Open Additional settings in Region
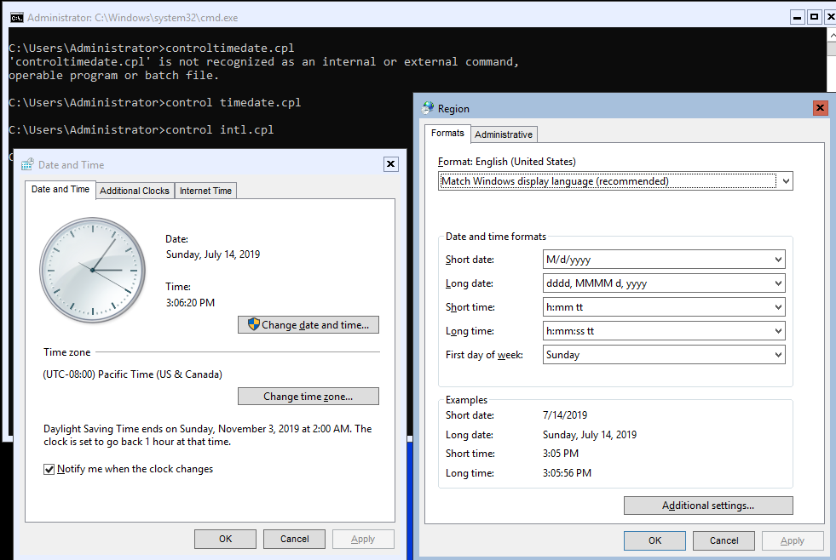Image resolution: width=836 pixels, height=560 pixels. point(708,506)
